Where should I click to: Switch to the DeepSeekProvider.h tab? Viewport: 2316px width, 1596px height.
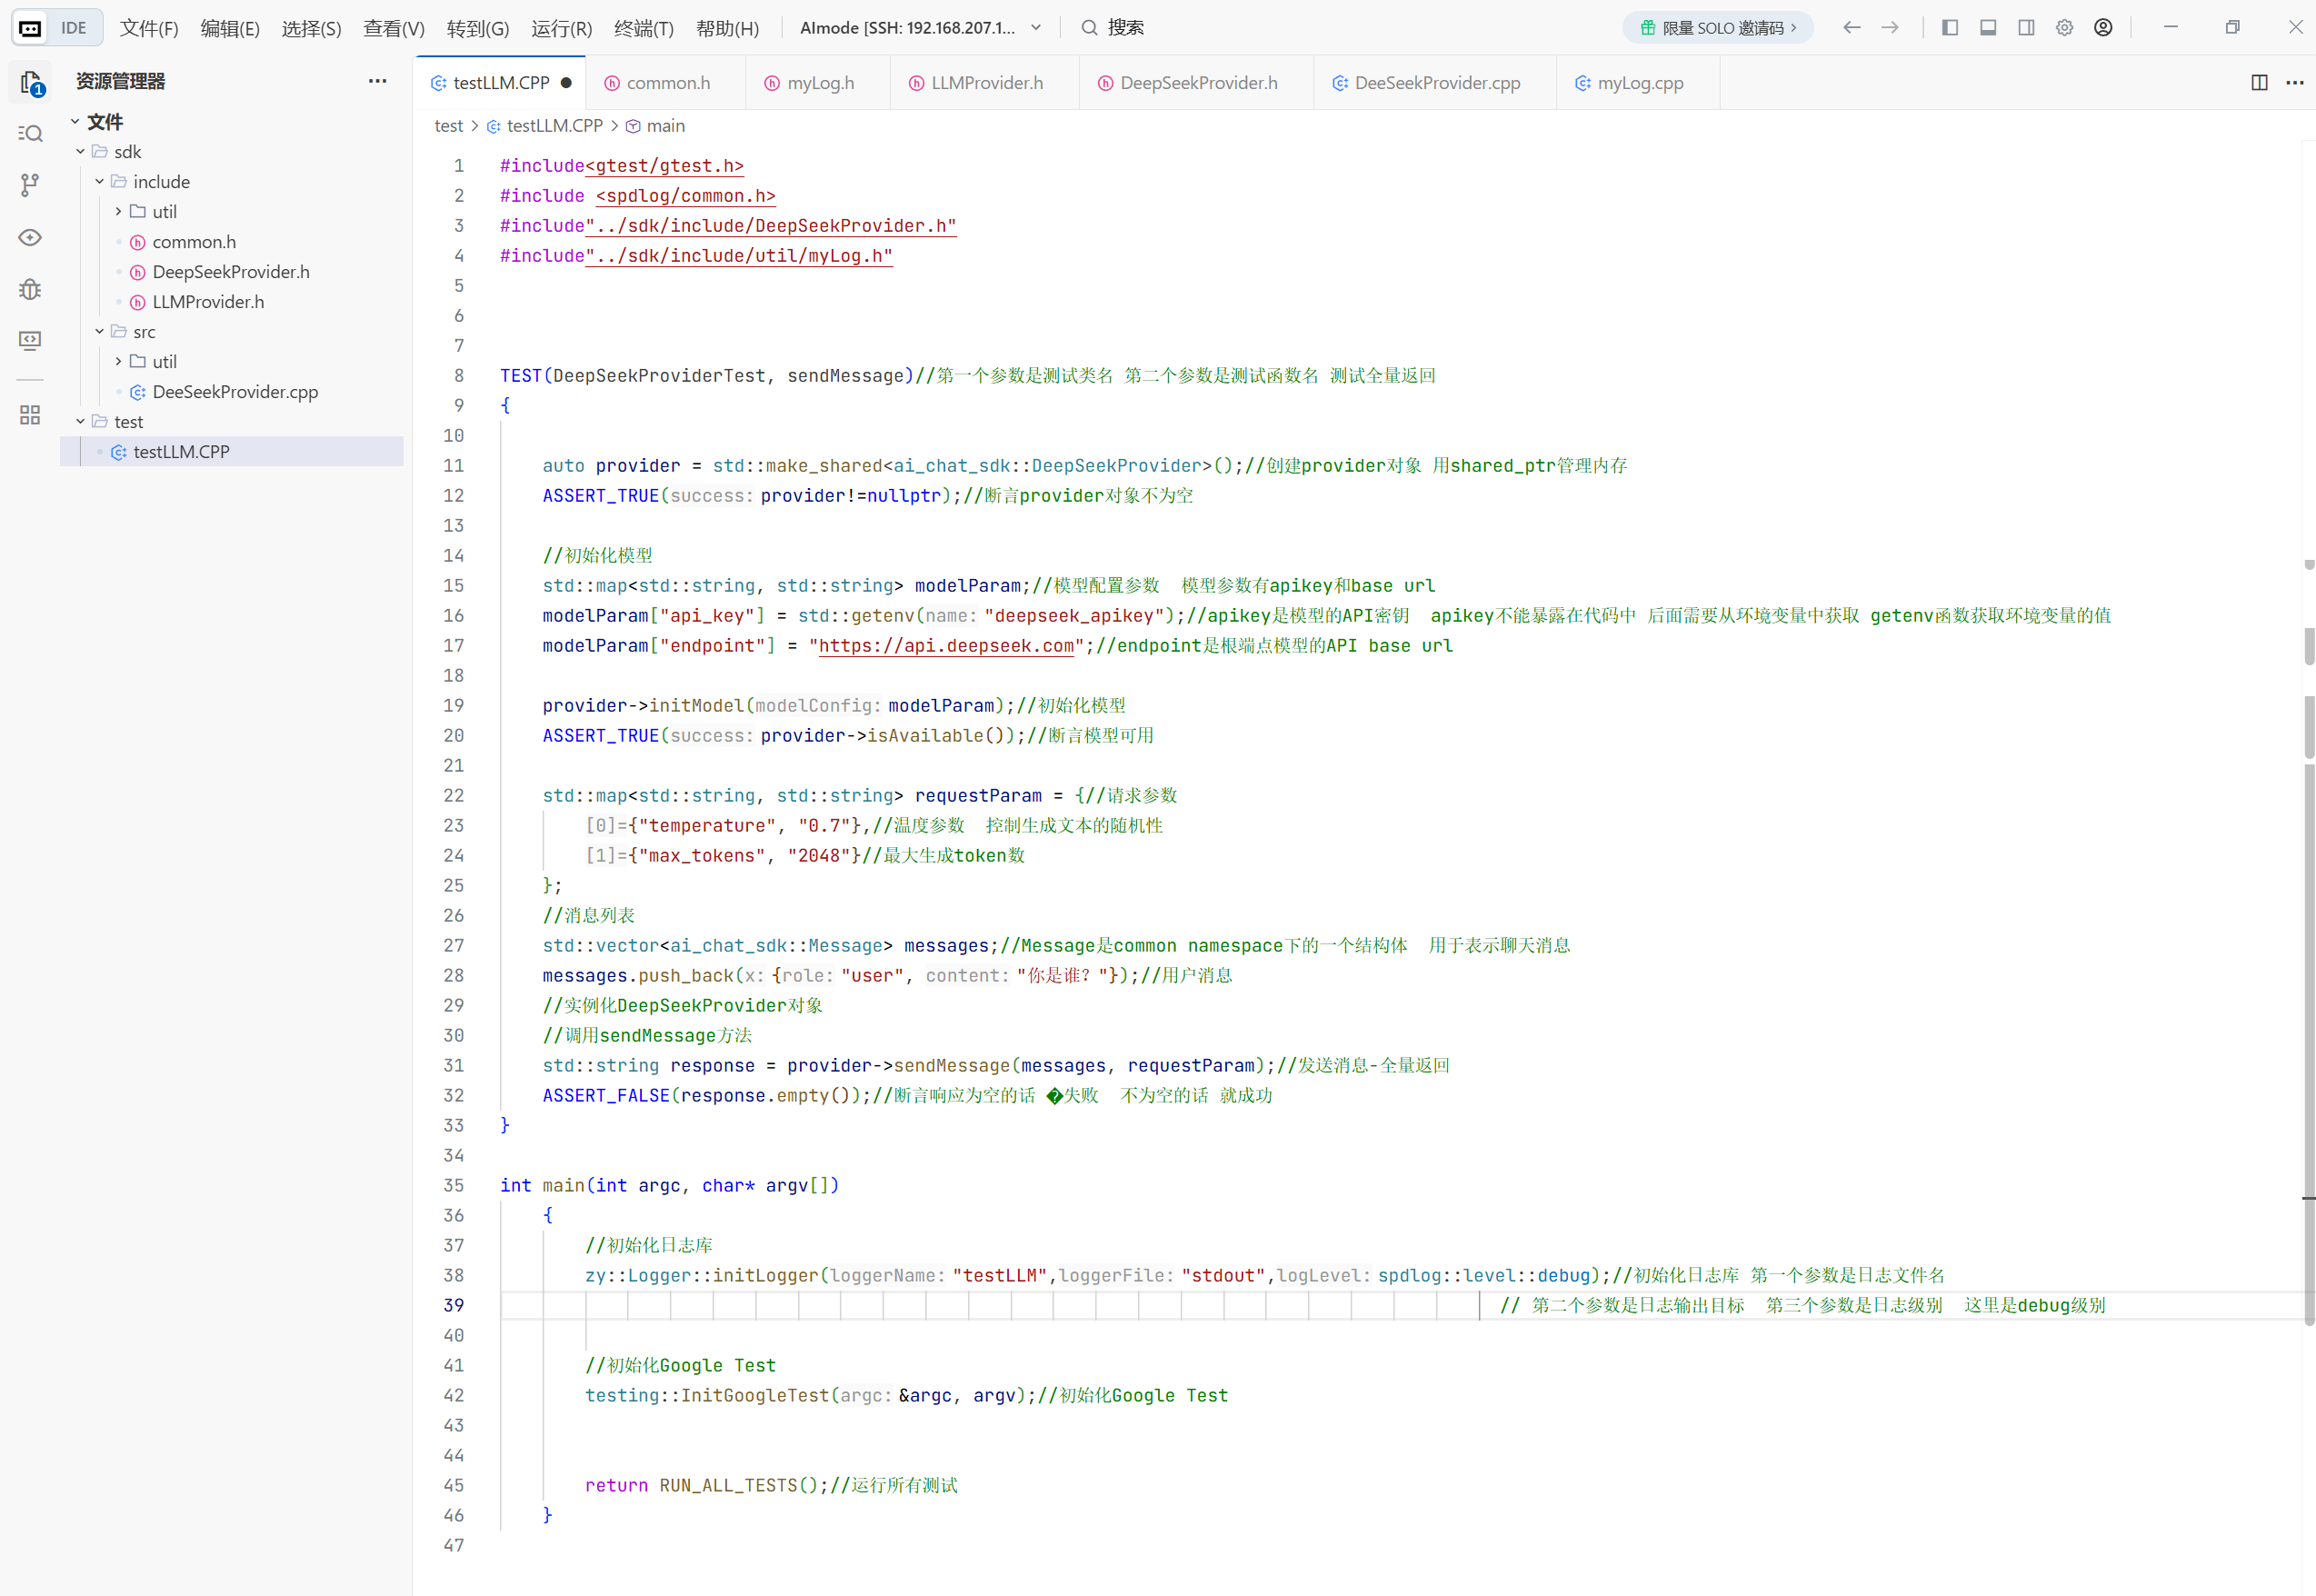(x=1197, y=83)
